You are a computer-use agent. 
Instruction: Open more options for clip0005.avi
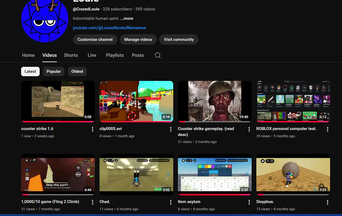(171, 129)
